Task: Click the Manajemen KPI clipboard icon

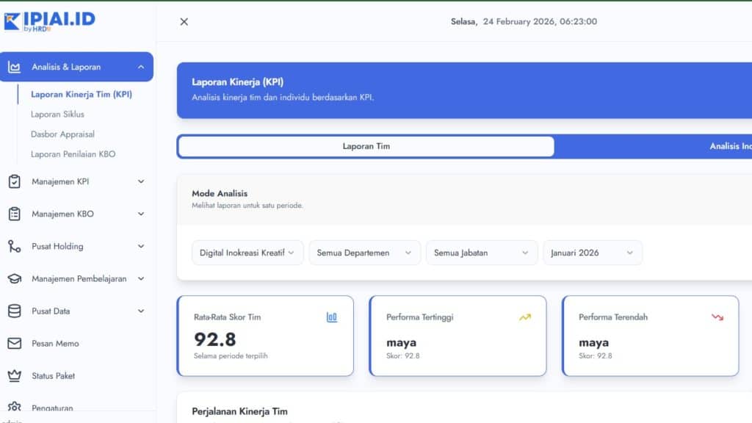Action: coord(13,181)
